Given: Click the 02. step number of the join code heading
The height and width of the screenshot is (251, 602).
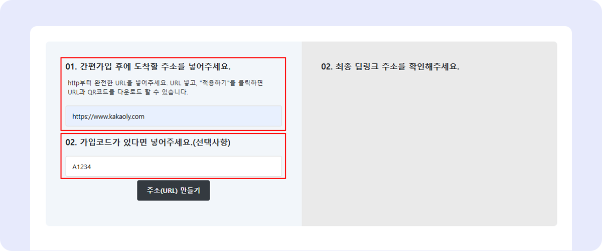Looking at the screenshot, I should 72,142.
